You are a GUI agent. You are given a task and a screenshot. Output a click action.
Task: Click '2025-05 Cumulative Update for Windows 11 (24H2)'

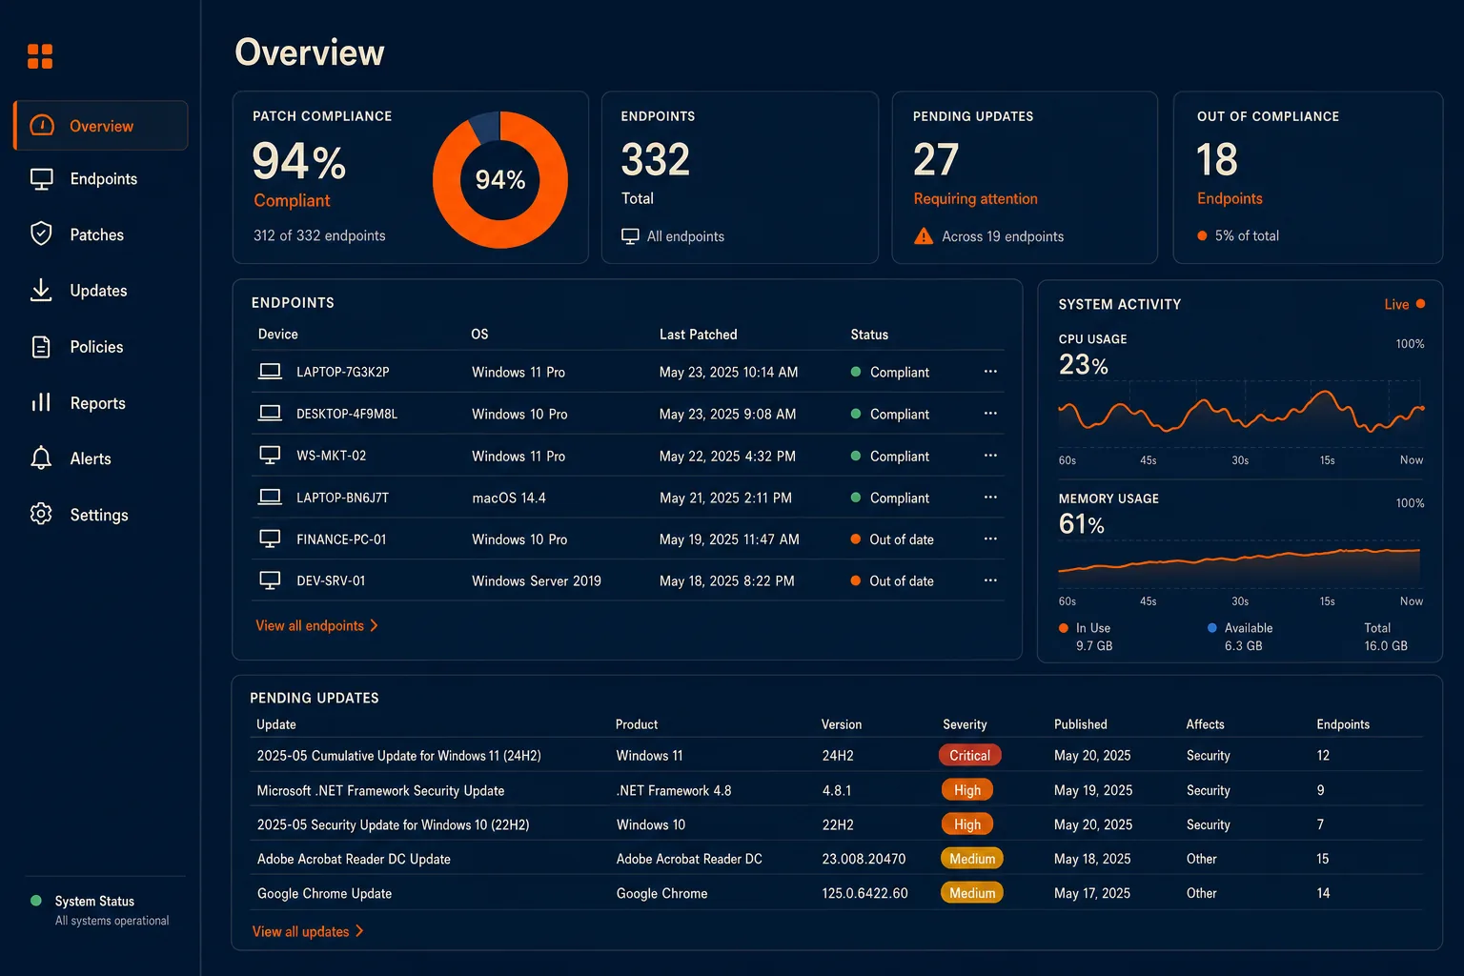398,756
